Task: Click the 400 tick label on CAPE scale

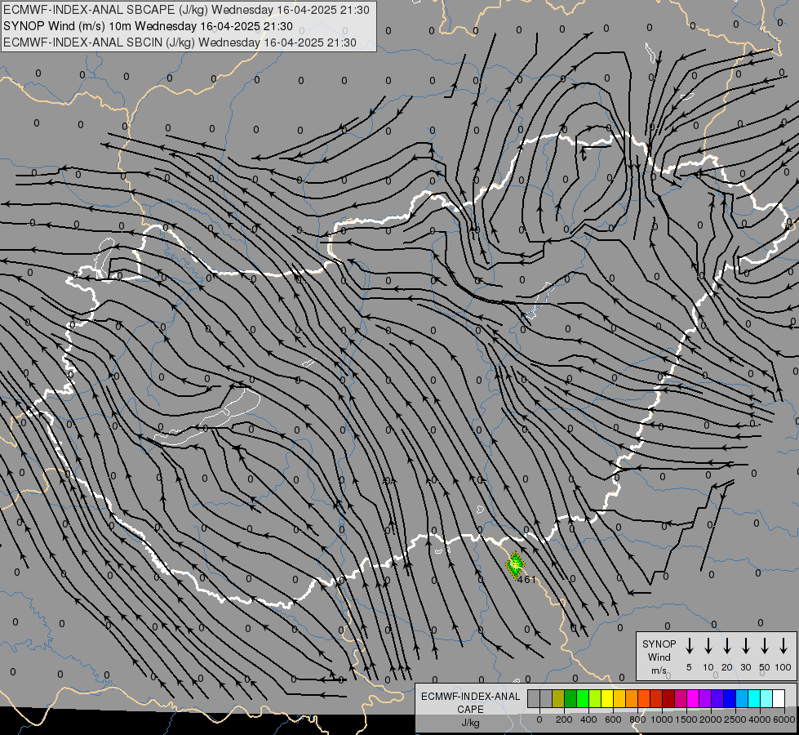Action: (x=588, y=719)
